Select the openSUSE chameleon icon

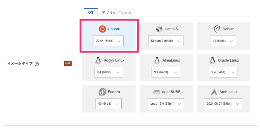[156, 92]
